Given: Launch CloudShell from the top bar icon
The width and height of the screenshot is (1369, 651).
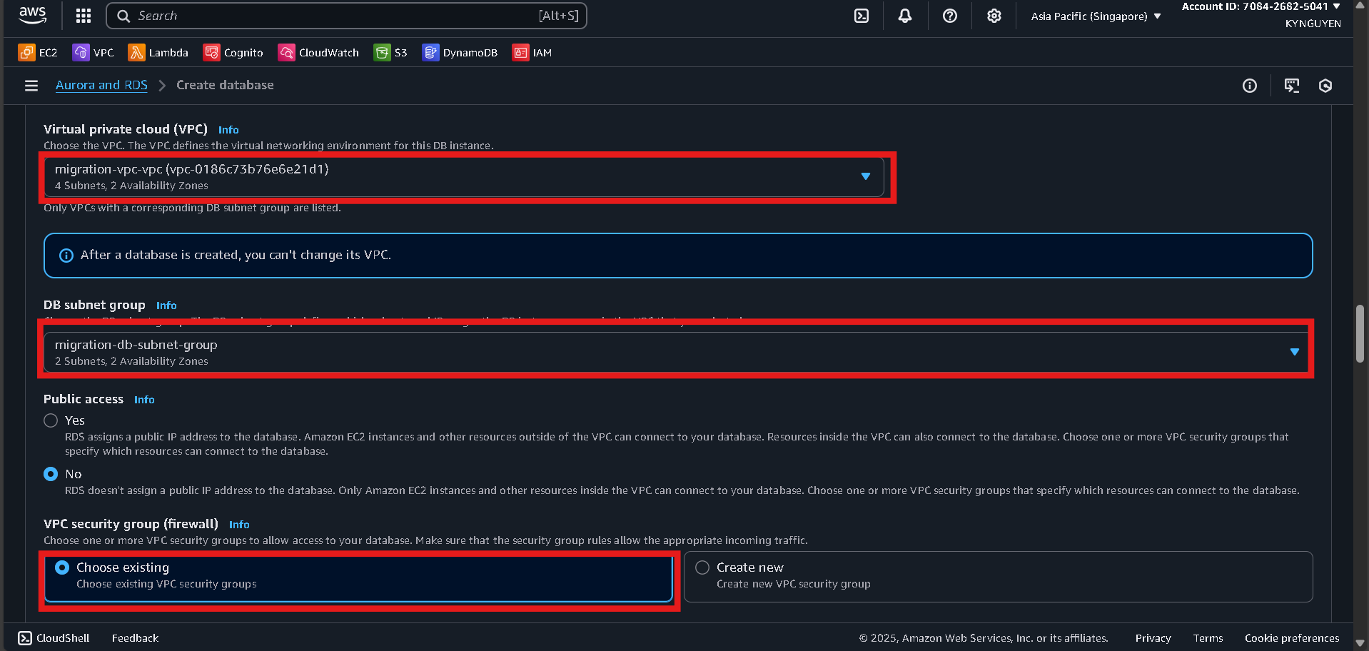Looking at the screenshot, I should pyautogui.click(x=862, y=16).
